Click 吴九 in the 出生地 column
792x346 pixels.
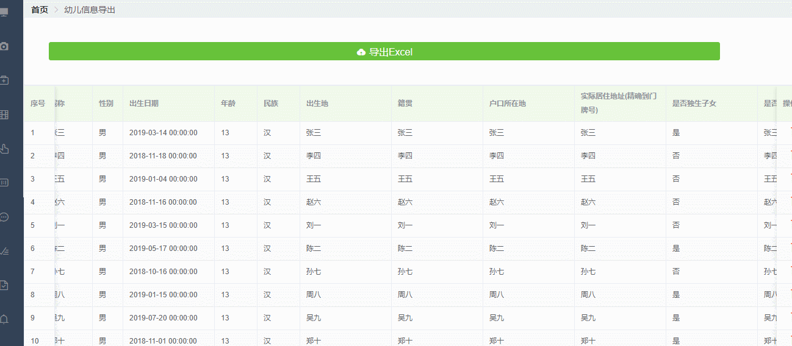pos(314,318)
